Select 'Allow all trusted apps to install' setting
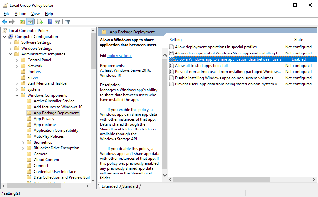Viewport: 318px width, 197px height. [201, 66]
